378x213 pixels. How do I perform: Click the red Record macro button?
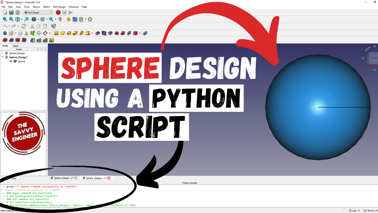coord(58,12)
